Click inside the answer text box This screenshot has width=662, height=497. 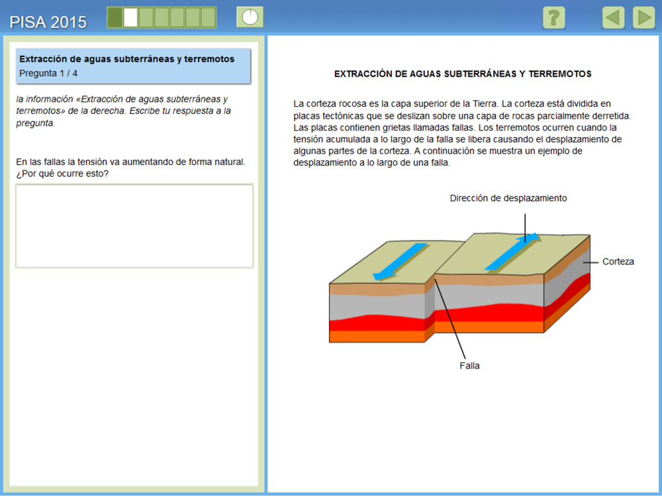pos(134,226)
